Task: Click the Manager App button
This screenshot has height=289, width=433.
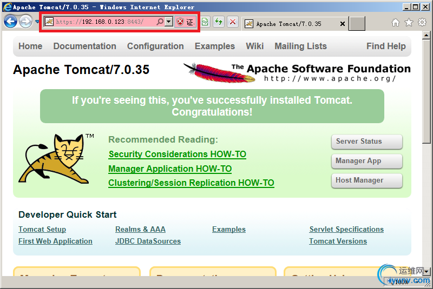Action: click(x=367, y=161)
